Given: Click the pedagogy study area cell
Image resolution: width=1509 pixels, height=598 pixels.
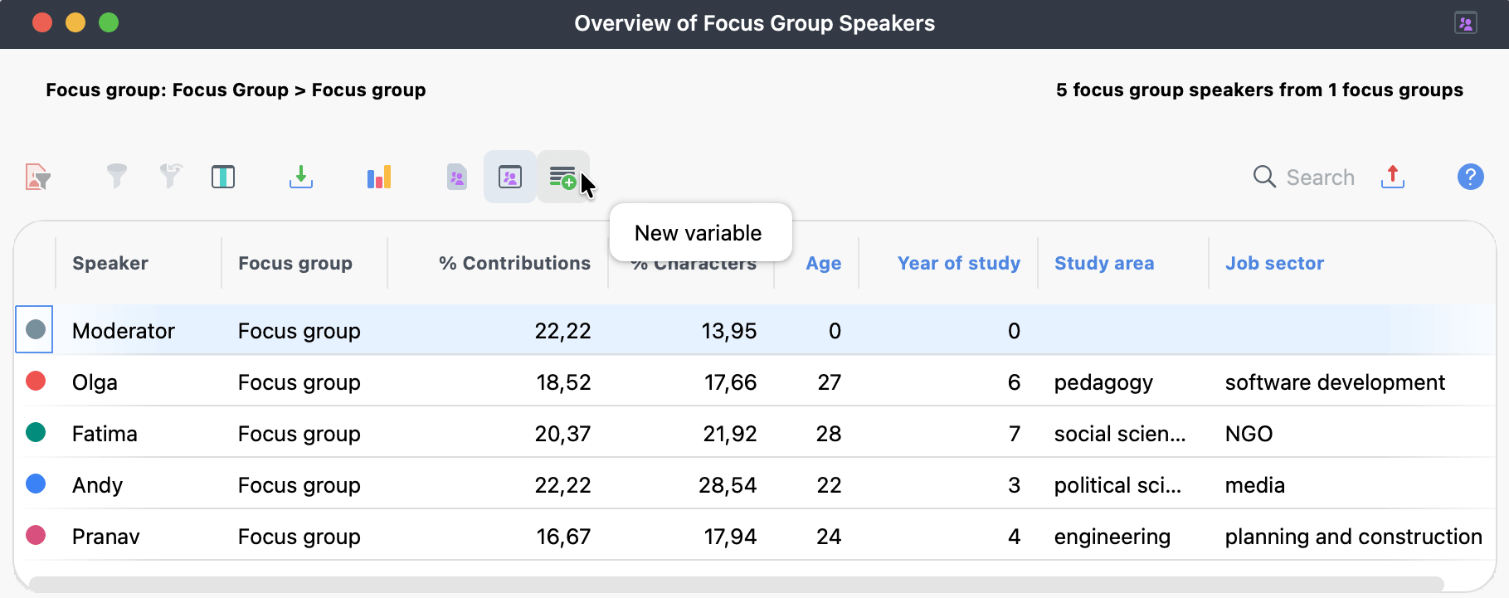Looking at the screenshot, I should pos(1103,383).
